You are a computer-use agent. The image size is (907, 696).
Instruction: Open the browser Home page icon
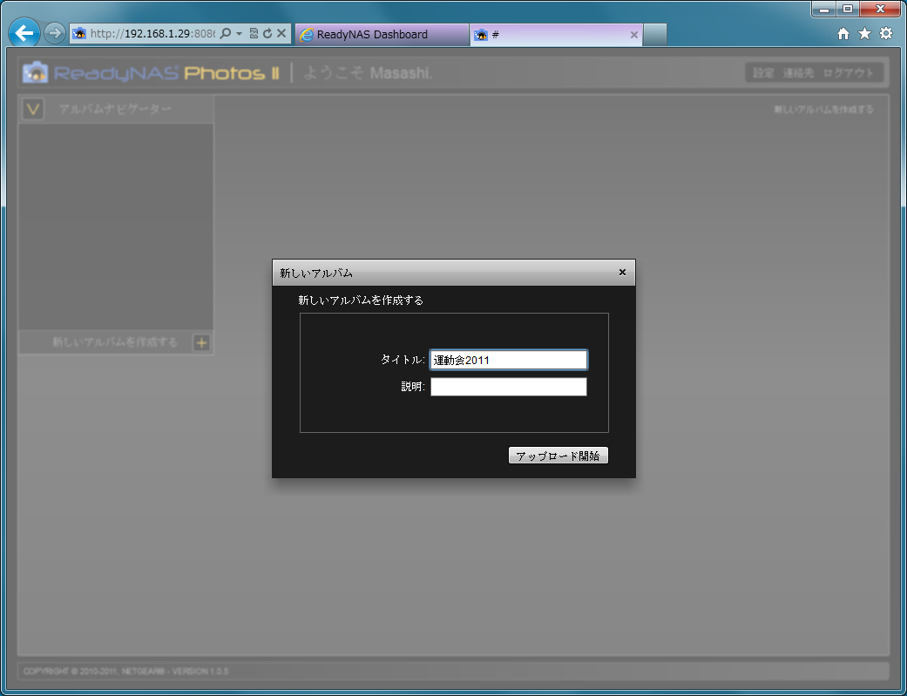843,34
